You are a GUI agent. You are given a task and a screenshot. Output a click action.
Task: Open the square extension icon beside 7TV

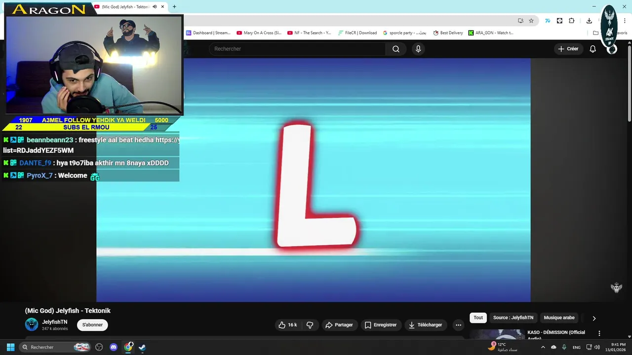click(x=559, y=21)
